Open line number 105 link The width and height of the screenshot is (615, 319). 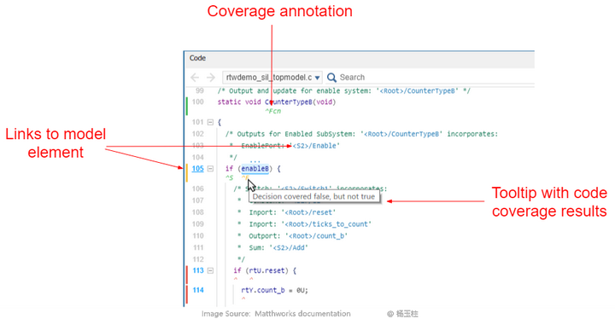pos(197,169)
